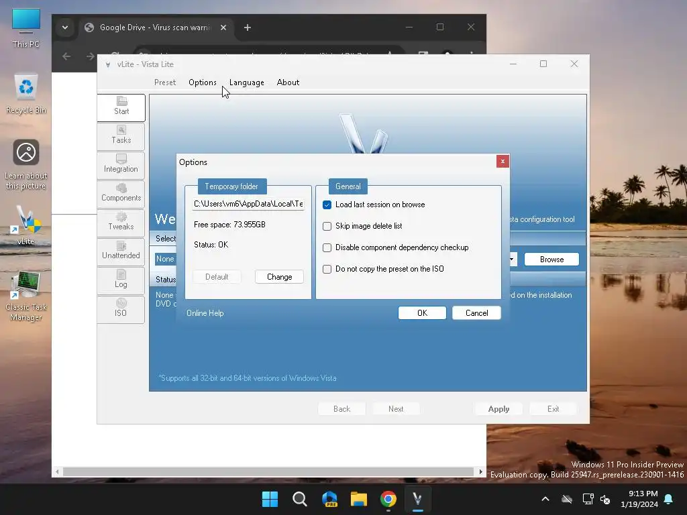Open Chrome tab search dropdown
This screenshot has width=687, height=515.
65,27
